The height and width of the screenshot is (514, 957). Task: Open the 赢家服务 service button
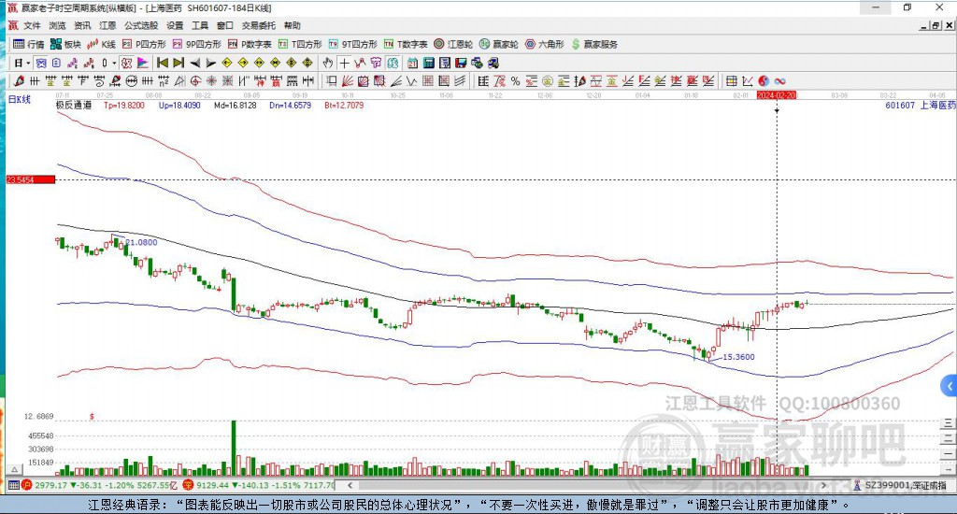[x=594, y=44]
